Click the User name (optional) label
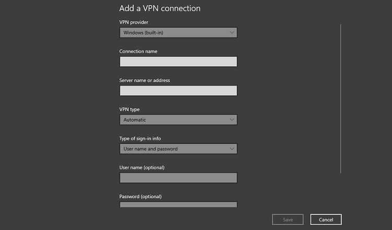 click(142, 167)
